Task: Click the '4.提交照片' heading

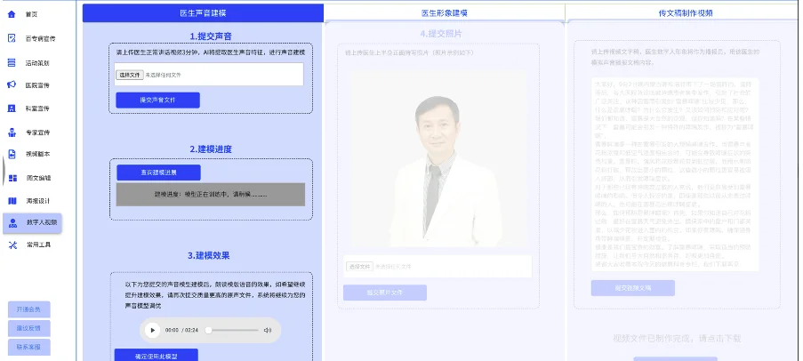Action: click(441, 34)
